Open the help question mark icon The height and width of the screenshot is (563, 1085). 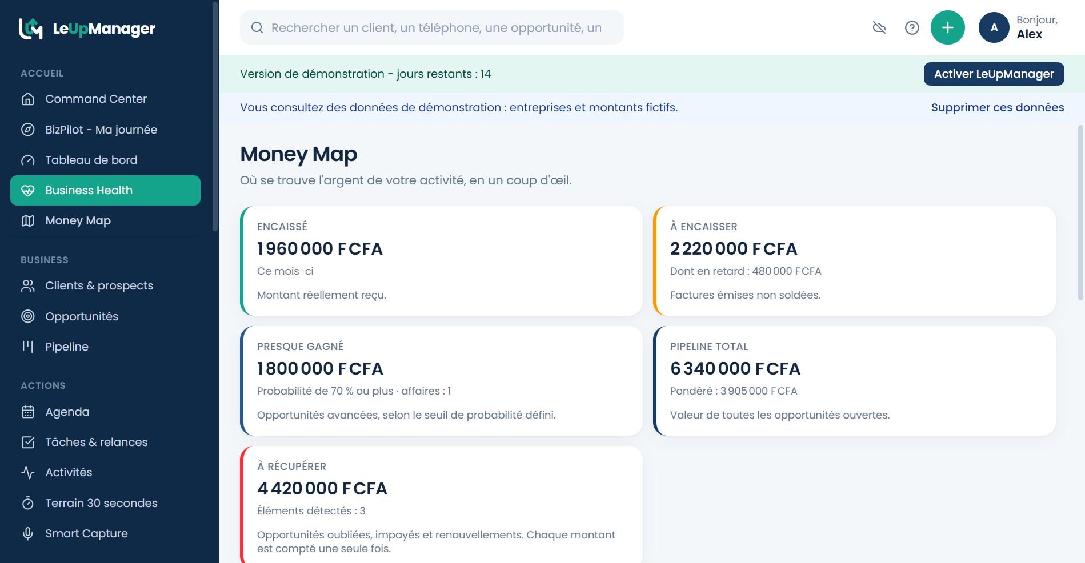(912, 27)
